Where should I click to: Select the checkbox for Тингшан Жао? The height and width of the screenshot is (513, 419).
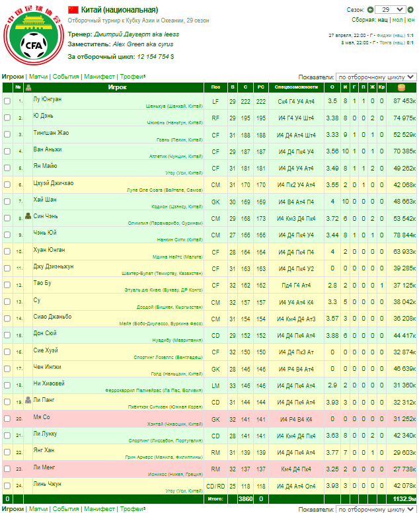click(7, 134)
